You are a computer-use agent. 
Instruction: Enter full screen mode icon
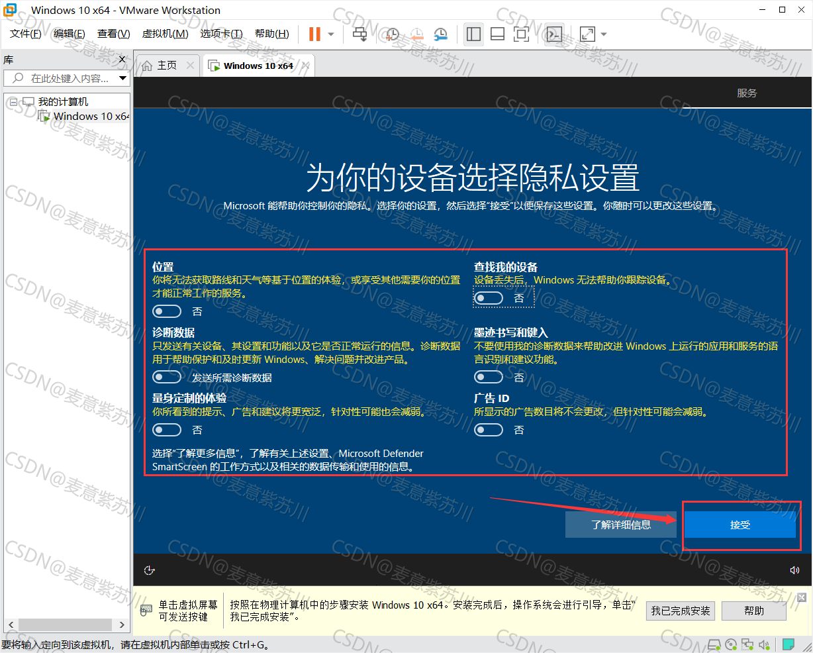(522, 34)
